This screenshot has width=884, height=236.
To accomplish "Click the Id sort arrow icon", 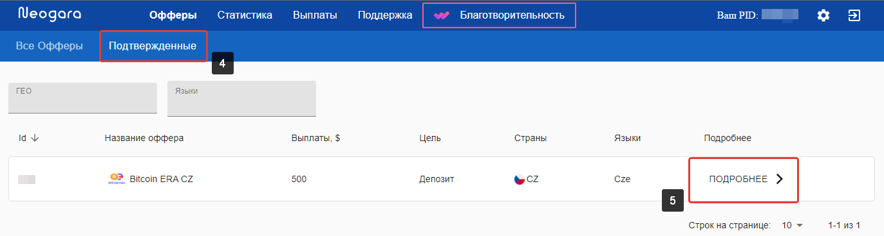I will (x=35, y=138).
